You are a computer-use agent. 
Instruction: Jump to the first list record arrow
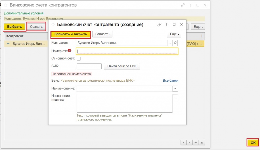pyautogui.click(x=183, y=143)
